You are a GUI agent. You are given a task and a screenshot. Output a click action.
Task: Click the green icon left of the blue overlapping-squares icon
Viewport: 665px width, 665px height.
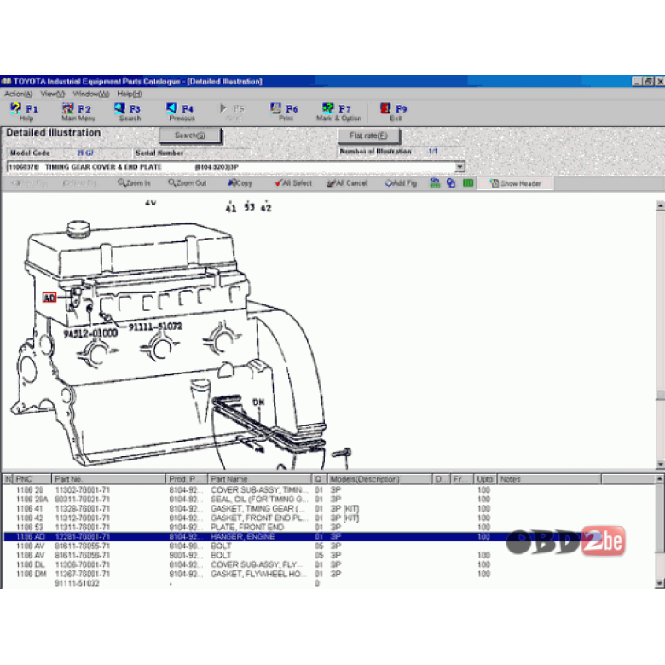click(435, 183)
